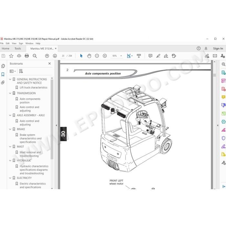
Task: Open the View menu
Action: pyautogui.click(x=14, y=43)
